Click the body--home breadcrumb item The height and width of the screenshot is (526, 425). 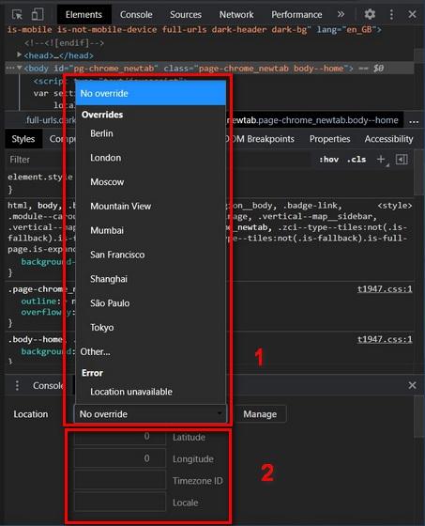point(314,120)
